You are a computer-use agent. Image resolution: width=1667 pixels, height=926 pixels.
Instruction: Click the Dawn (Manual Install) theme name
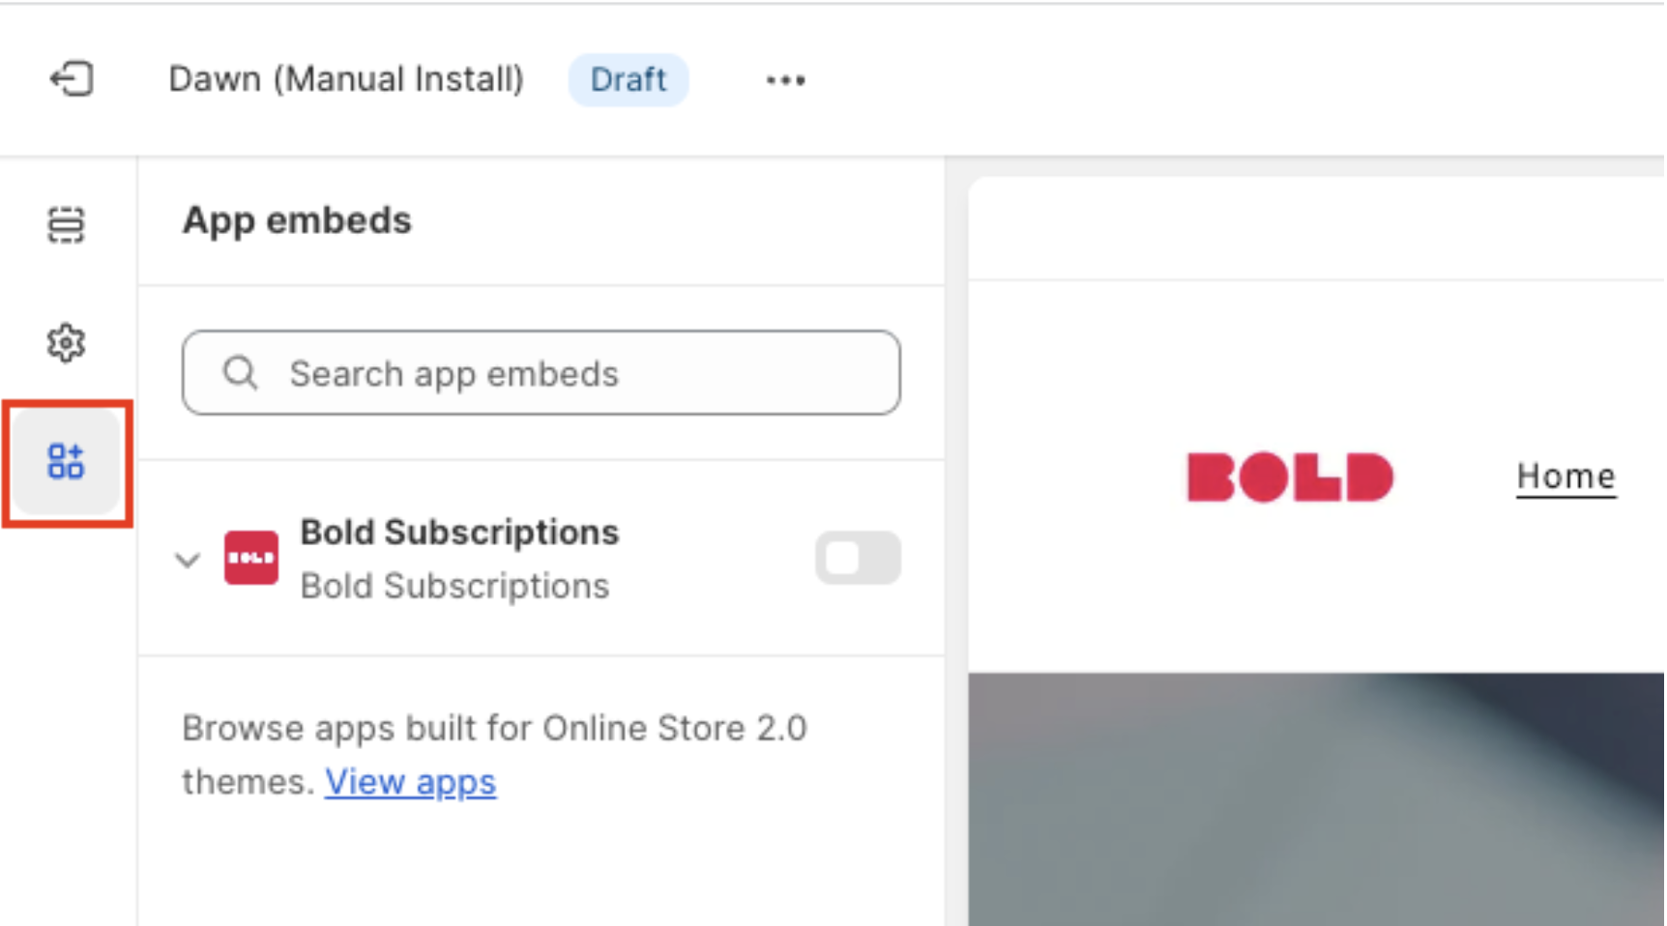tap(346, 79)
